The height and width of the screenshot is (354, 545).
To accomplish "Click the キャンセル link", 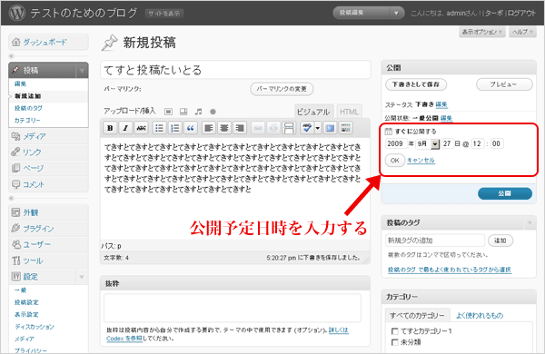I will pos(421,161).
